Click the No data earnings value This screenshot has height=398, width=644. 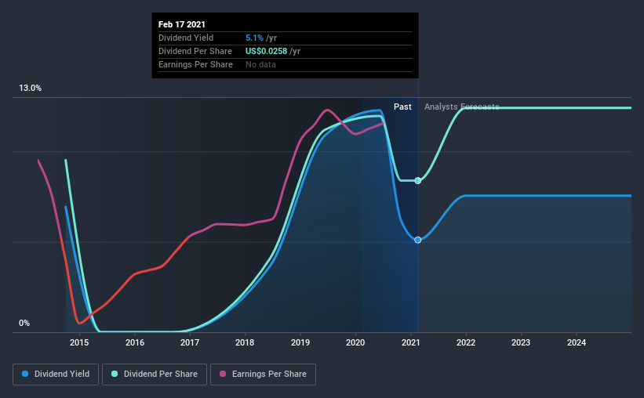click(x=260, y=64)
